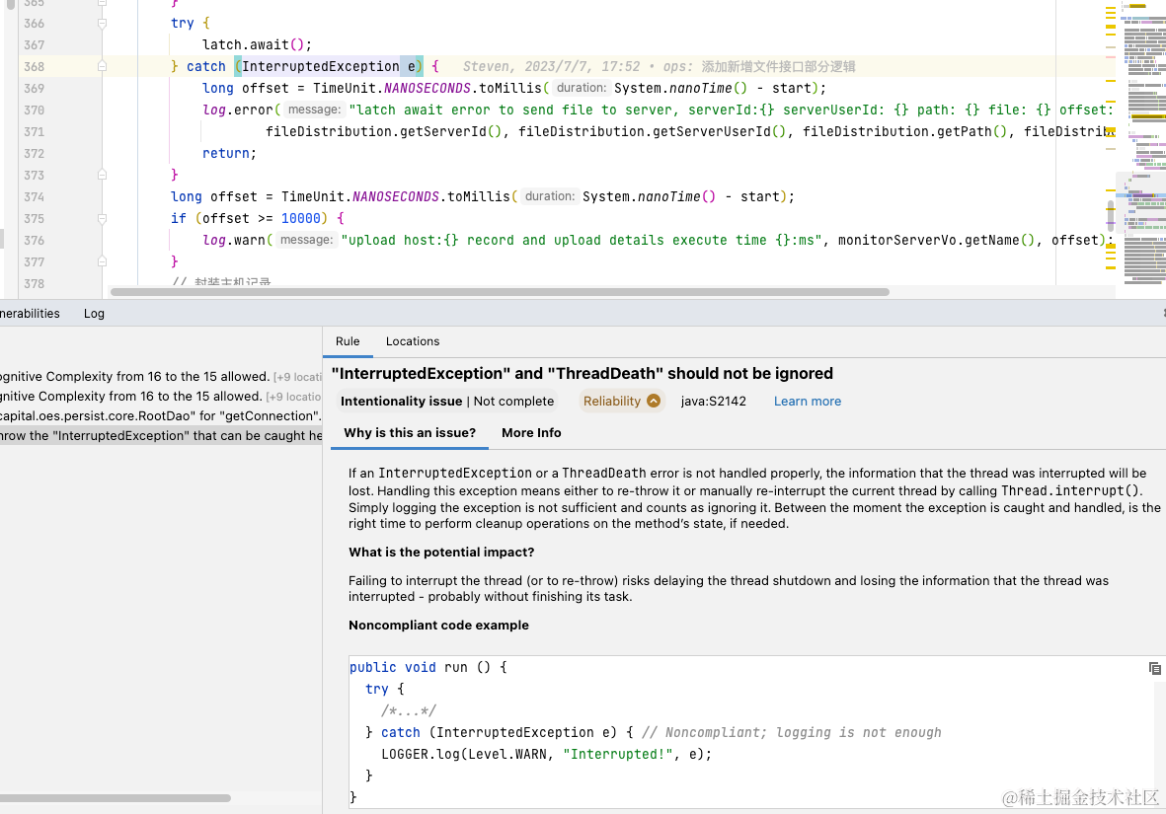The height and width of the screenshot is (814, 1166).
Task: Click the issue list horizontal scrollbar
Action: (116, 798)
